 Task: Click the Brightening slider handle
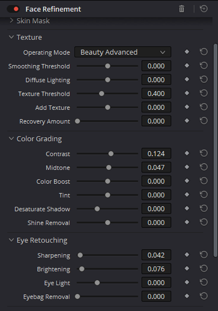82,269
